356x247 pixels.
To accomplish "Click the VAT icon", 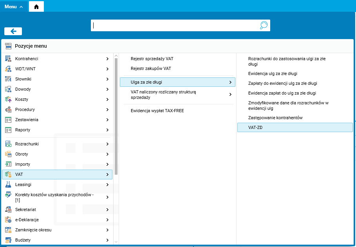I will pyautogui.click(x=8, y=174).
